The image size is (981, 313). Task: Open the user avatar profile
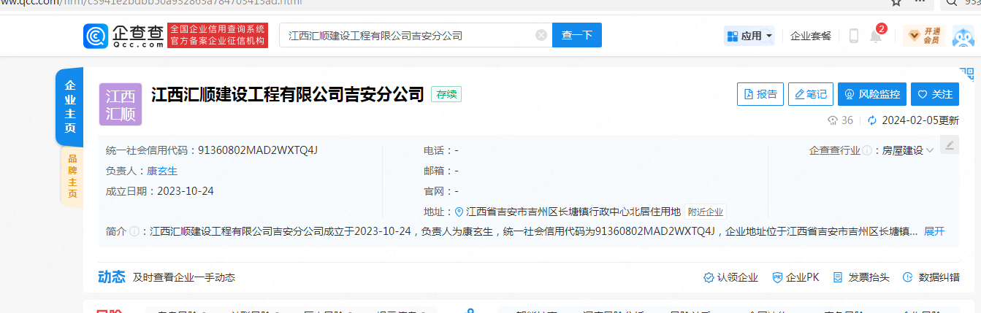963,35
